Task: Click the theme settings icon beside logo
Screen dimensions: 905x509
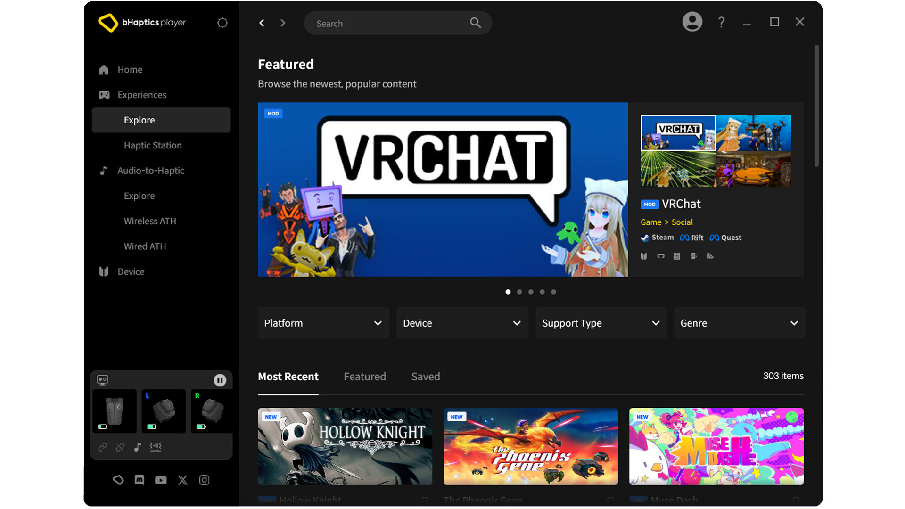Action: [222, 23]
